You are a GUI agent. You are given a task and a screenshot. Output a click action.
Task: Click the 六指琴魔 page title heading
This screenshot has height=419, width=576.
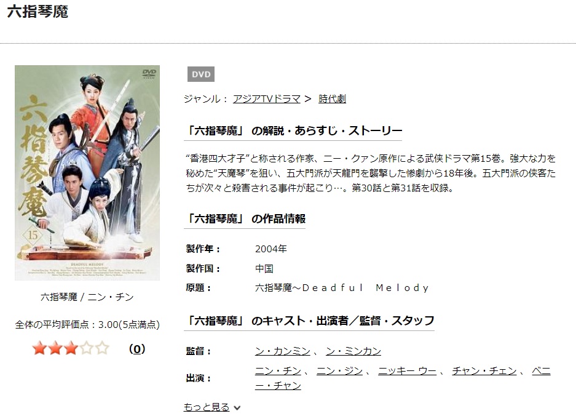[x=38, y=12]
